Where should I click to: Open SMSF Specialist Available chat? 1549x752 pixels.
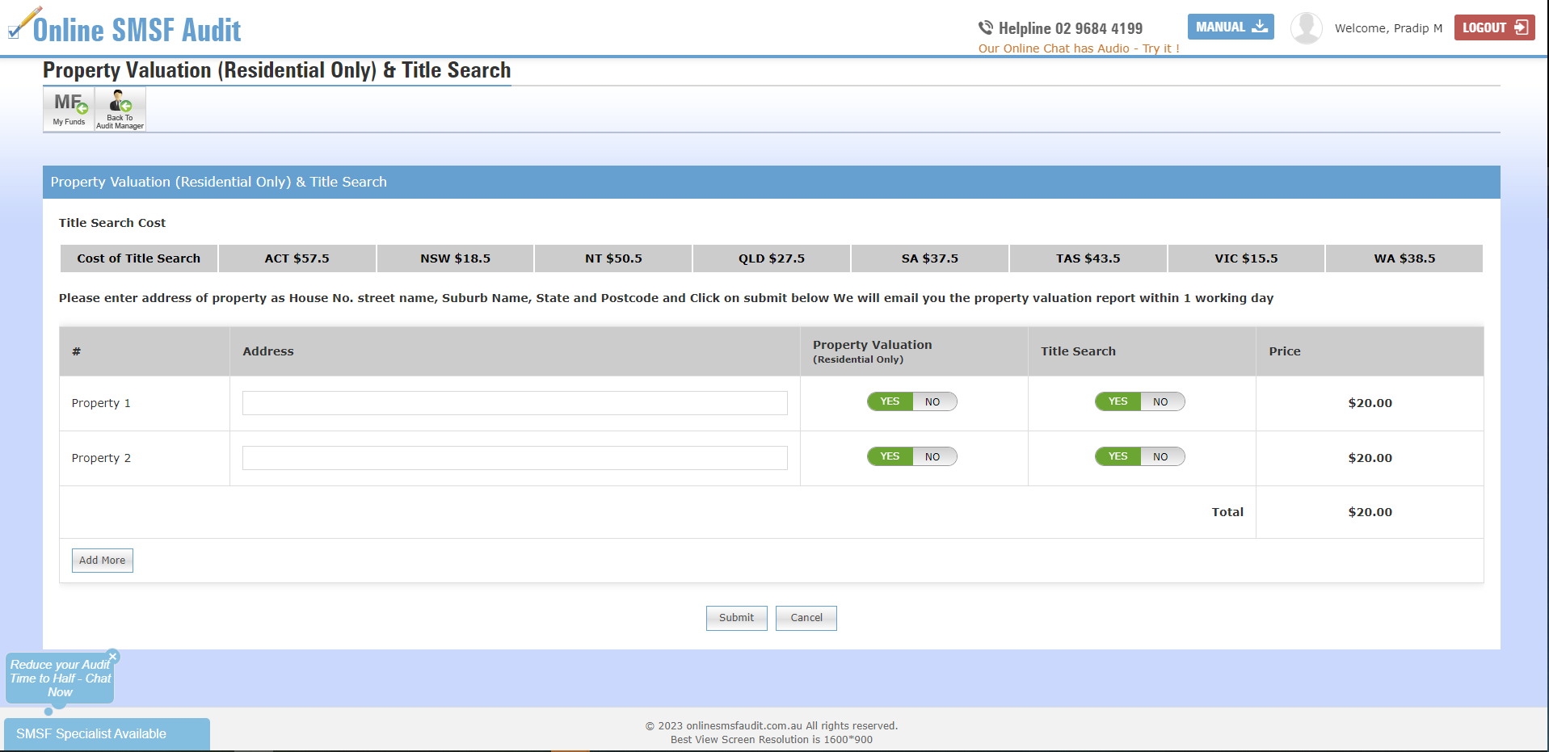pos(105,733)
